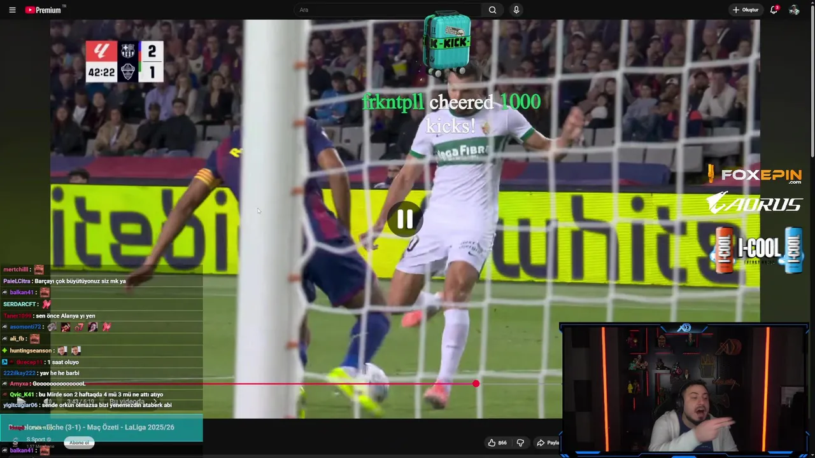
Task: Click chat username 'asomonti72'
Action: point(25,327)
